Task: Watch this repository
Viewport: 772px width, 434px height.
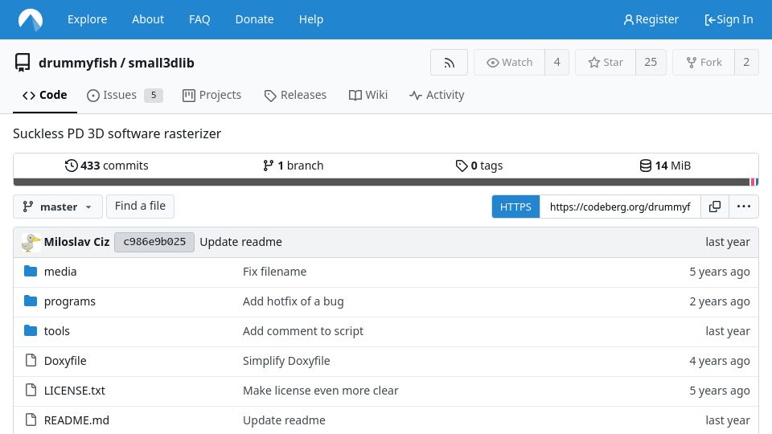Action: tap(510, 63)
